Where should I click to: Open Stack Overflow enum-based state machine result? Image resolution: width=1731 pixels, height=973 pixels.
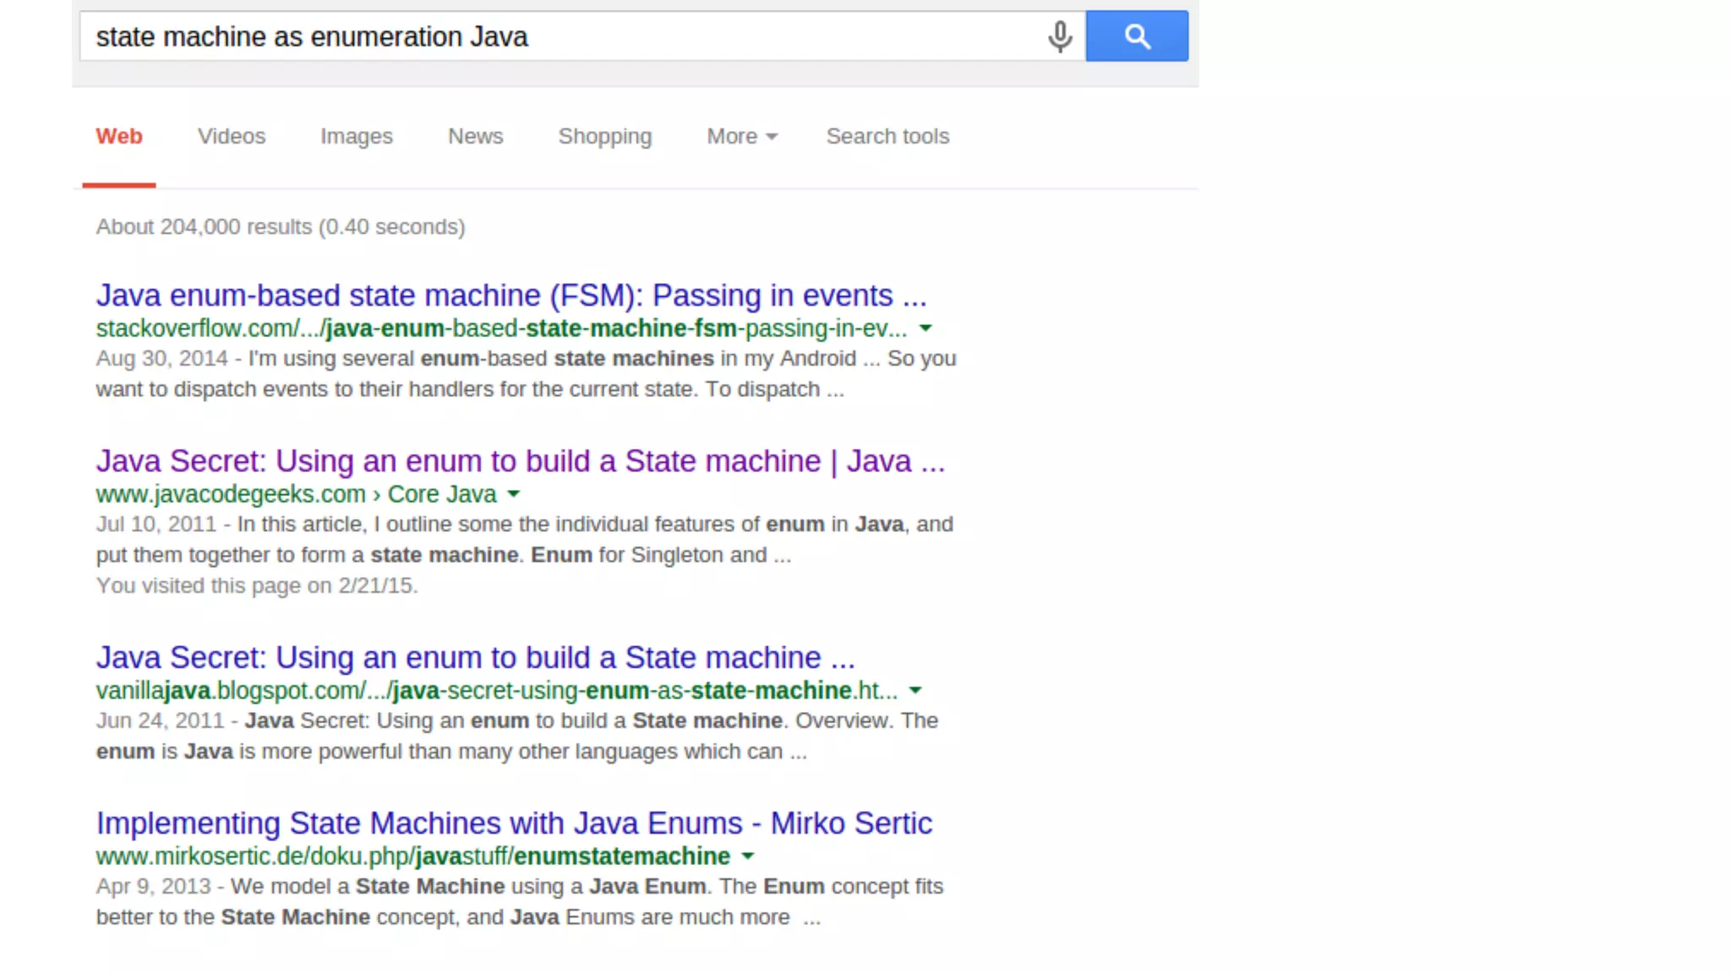point(511,296)
